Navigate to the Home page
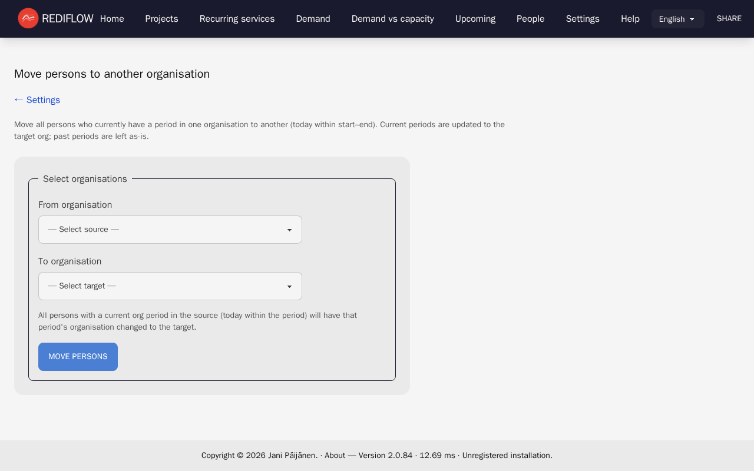Image resolution: width=754 pixels, height=471 pixels. [x=112, y=19]
